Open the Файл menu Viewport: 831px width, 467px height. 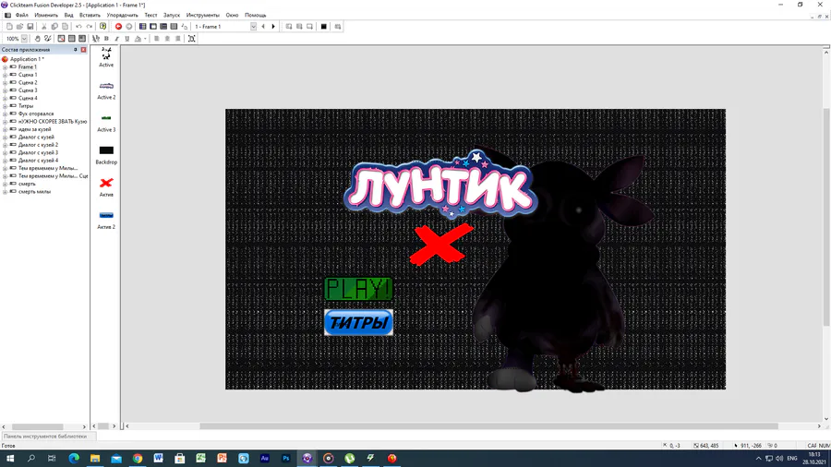(x=22, y=16)
